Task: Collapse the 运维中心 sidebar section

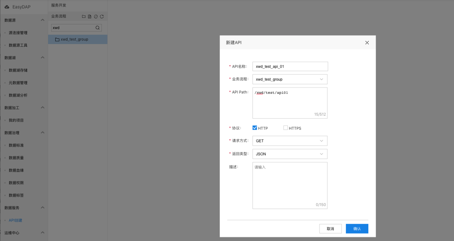Action: [42, 233]
